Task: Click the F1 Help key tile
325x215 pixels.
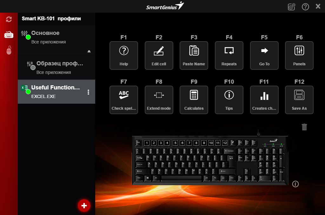Action: point(124,55)
